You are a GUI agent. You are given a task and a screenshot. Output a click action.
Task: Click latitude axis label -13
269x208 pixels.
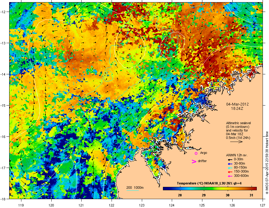[x=3, y=43]
